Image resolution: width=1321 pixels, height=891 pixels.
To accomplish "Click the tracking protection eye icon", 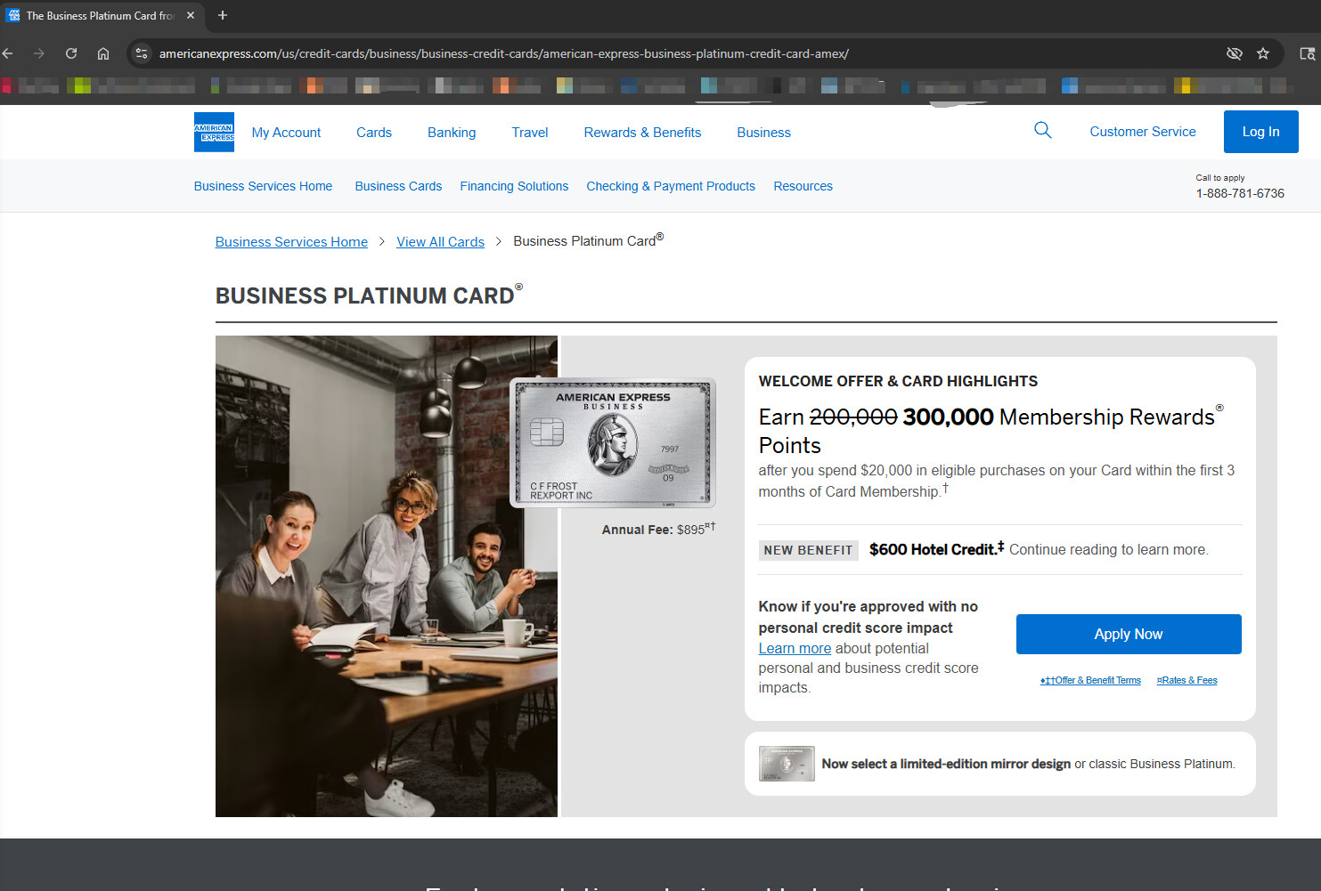I will click(1234, 53).
